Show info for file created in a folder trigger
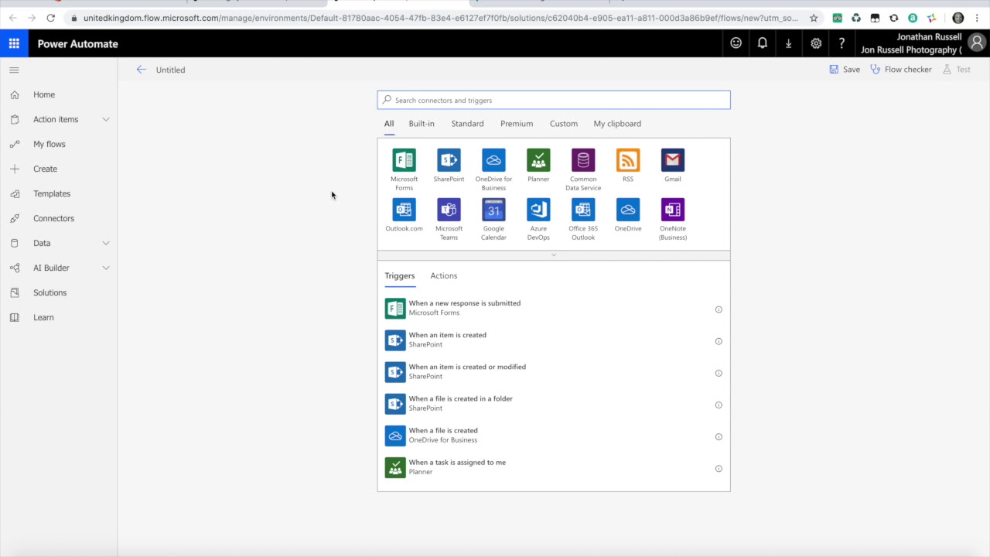Image resolution: width=990 pixels, height=557 pixels. [719, 405]
